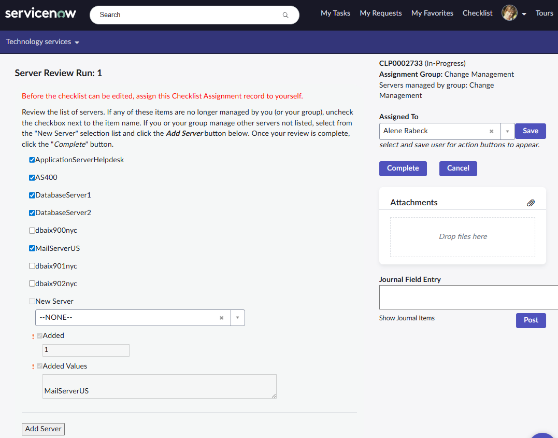
Task: Click Show Journal Items link
Action: (407, 318)
